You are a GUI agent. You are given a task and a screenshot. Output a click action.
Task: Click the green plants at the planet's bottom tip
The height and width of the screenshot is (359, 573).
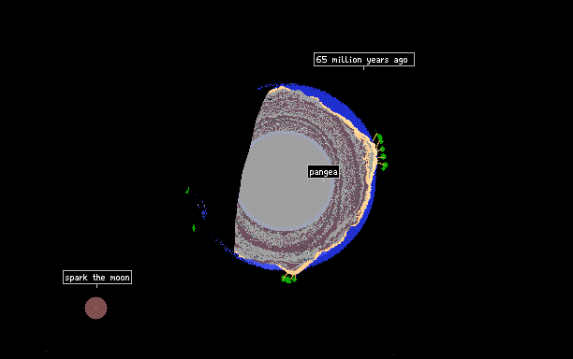pos(288,280)
